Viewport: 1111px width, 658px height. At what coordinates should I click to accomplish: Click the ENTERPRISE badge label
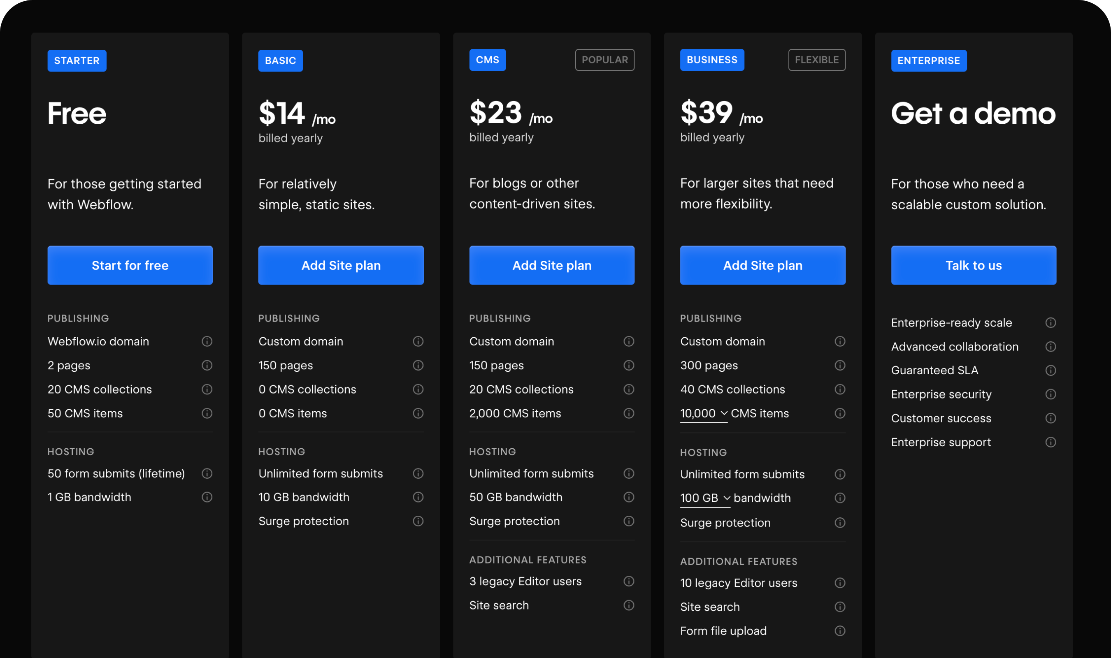click(x=929, y=60)
